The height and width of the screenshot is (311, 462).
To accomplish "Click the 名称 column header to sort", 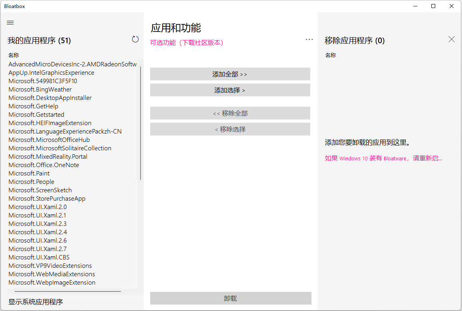I will coord(14,55).
